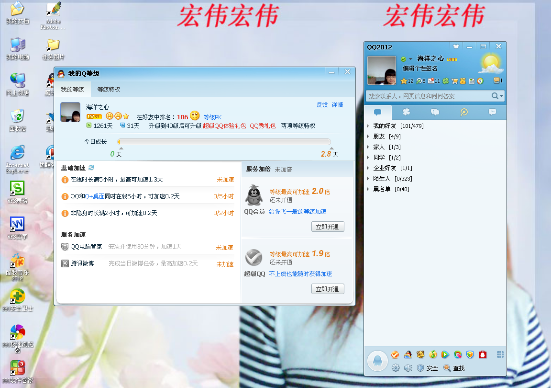Image resolution: width=551 pixels, height=388 pixels.
Task: Open the shopping cart icon in QQ2012
Action: [x=454, y=81]
